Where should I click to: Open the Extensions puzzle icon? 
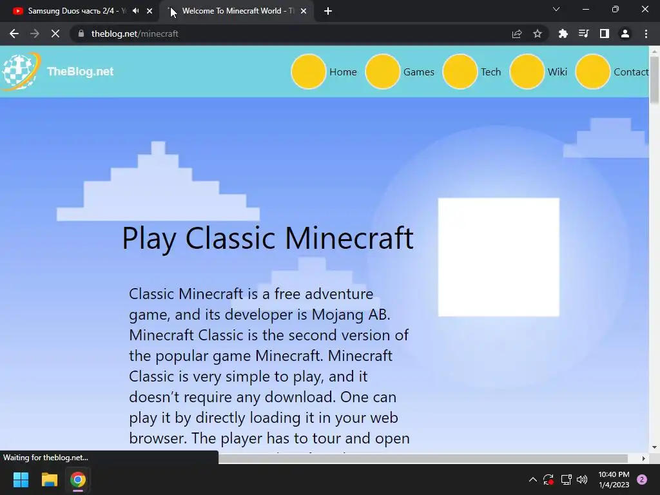[563, 34]
